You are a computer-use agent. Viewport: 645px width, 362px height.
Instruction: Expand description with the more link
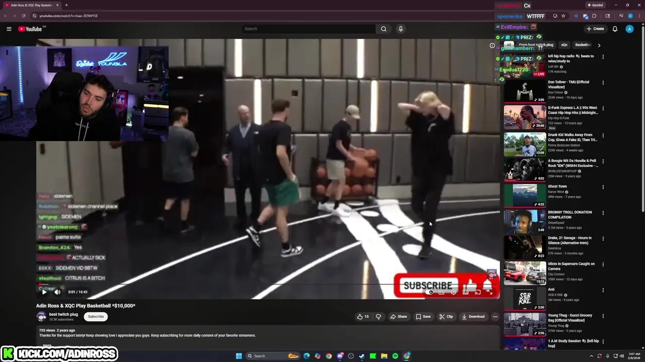click(x=47, y=345)
